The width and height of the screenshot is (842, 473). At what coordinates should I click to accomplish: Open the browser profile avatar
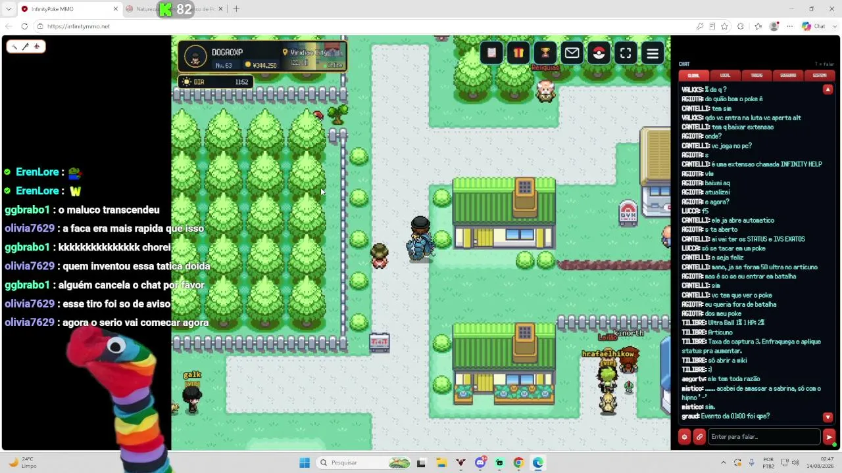pyautogui.click(x=774, y=26)
